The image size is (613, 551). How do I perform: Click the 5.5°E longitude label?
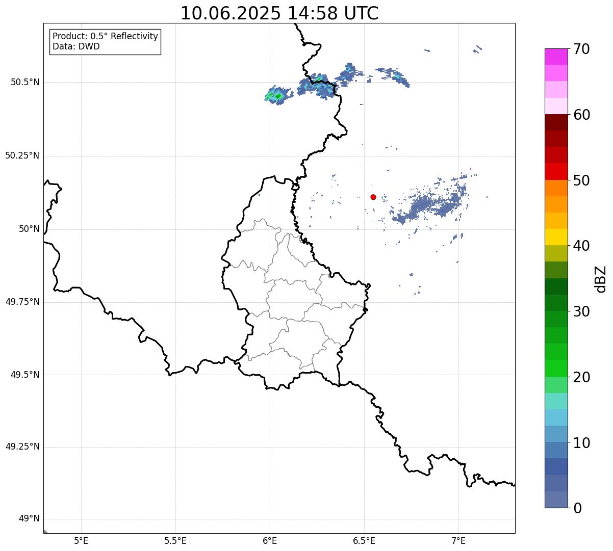(x=175, y=541)
